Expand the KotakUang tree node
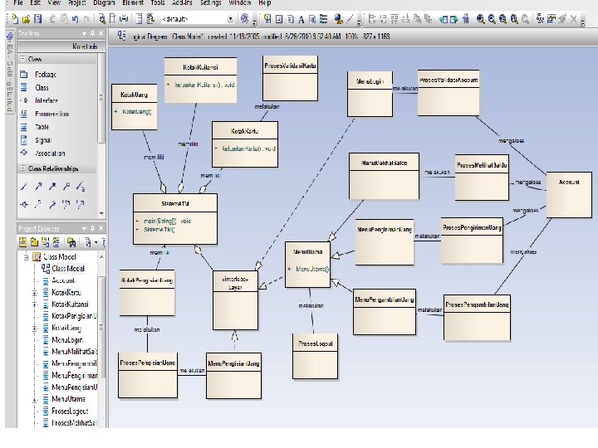Screen dimensions: 598x448 coord(35,328)
